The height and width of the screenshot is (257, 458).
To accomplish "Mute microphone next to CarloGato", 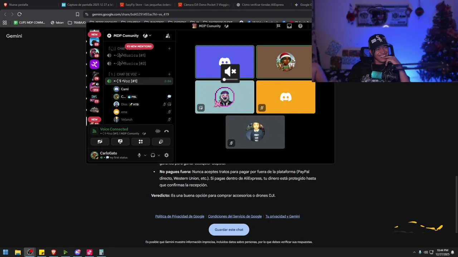I will (x=139, y=155).
